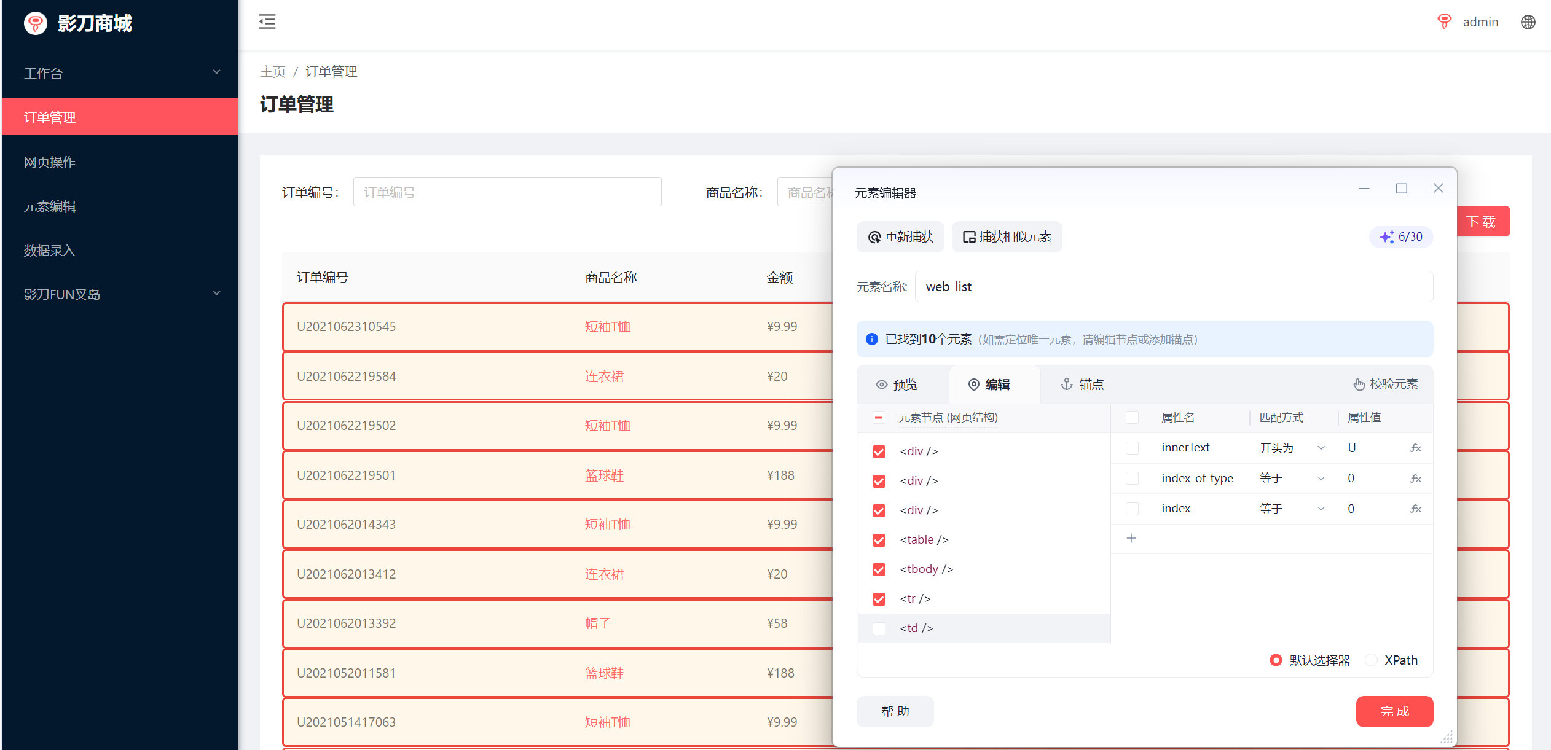Image resolution: width=1551 pixels, height=750 pixels.
Task: Minimize the 元素编辑器 window
Action: pos(1364,188)
